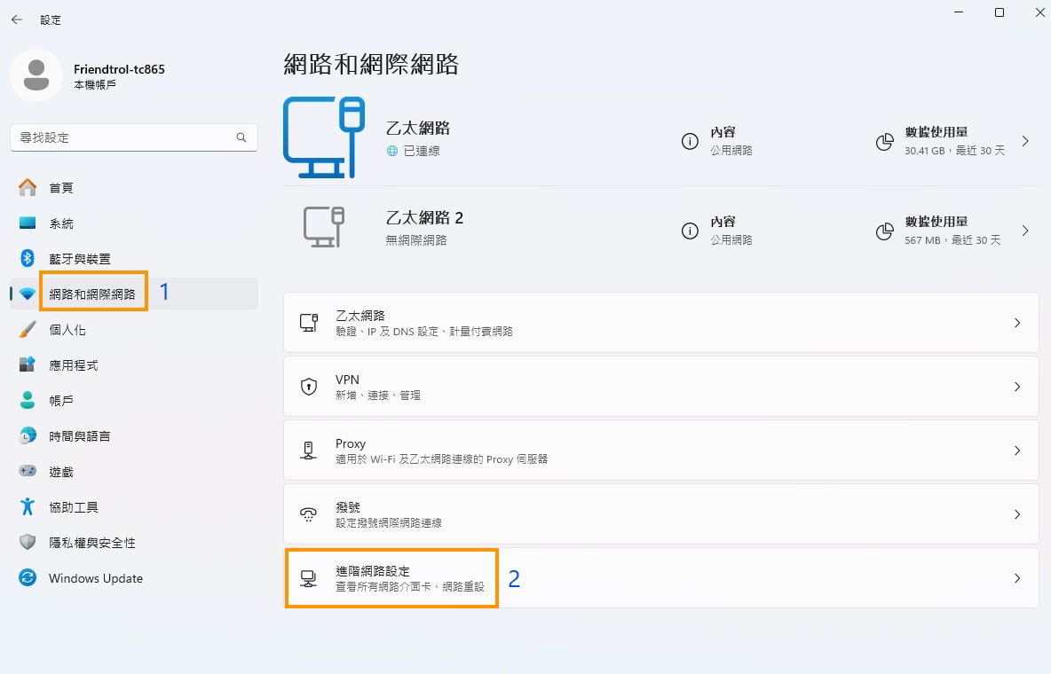Click the 乙太網路 2 info icon beside 內容
1051x674 pixels.
pos(690,231)
